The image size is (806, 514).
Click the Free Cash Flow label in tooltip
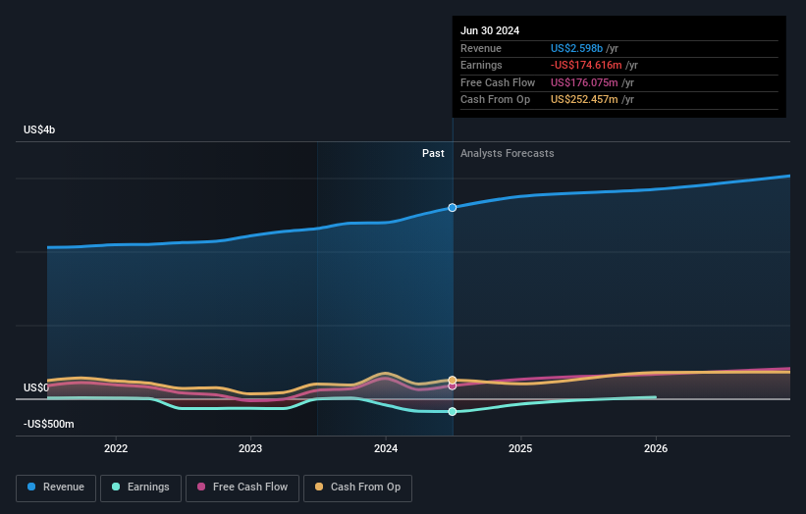(x=498, y=82)
